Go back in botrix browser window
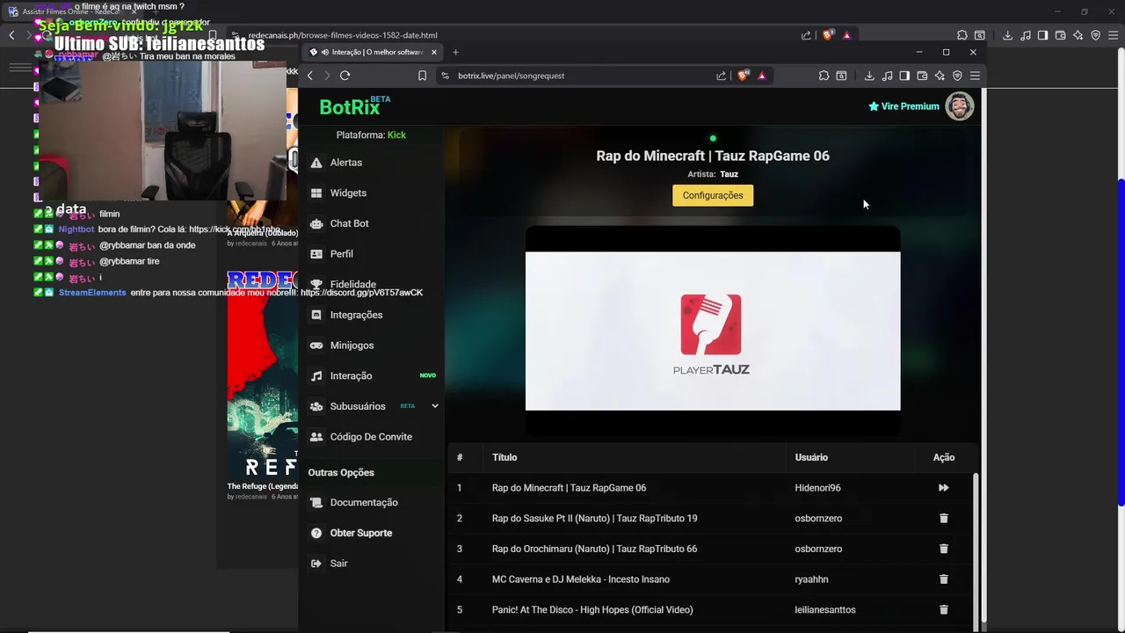Screen dimensions: 1125x633 tap(310, 76)
